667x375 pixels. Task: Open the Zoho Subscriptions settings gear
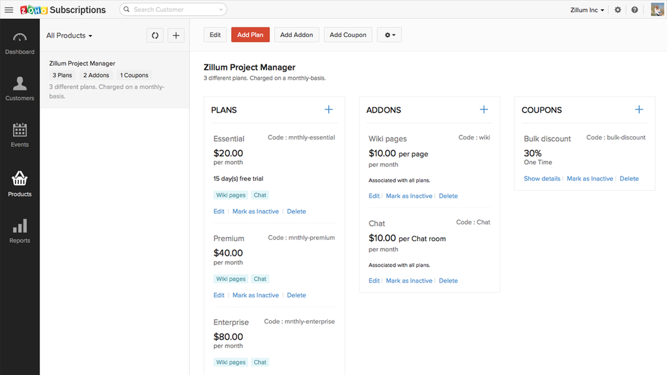pyautogui.click(x=617, y=10)
